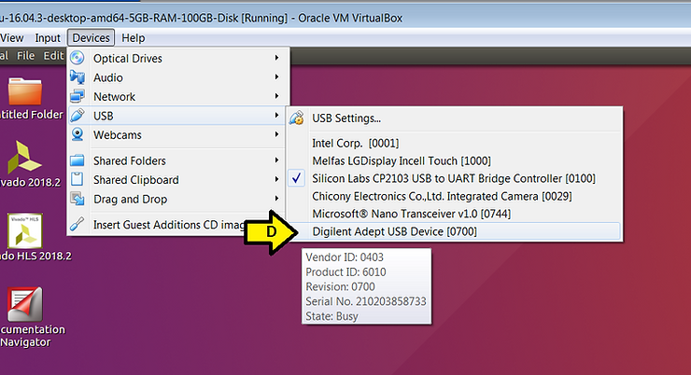
Task: Open USB Settings... entry
Action: tap(454, 118)
